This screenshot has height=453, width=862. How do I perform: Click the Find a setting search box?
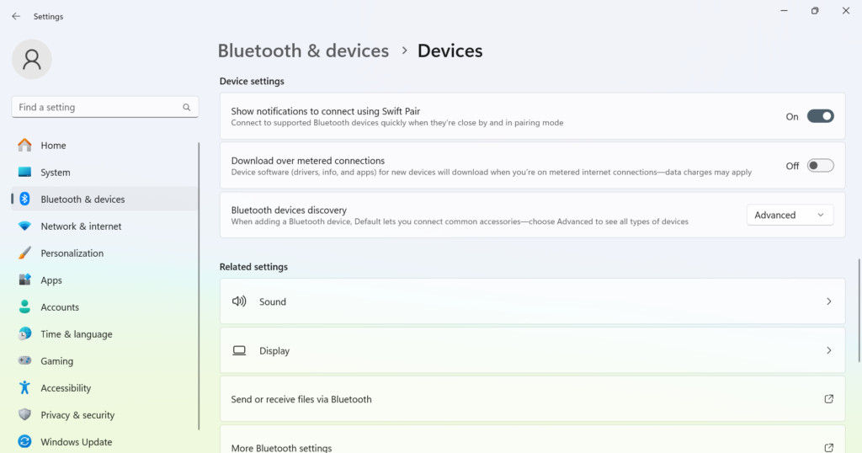click(x=105, y=107)
